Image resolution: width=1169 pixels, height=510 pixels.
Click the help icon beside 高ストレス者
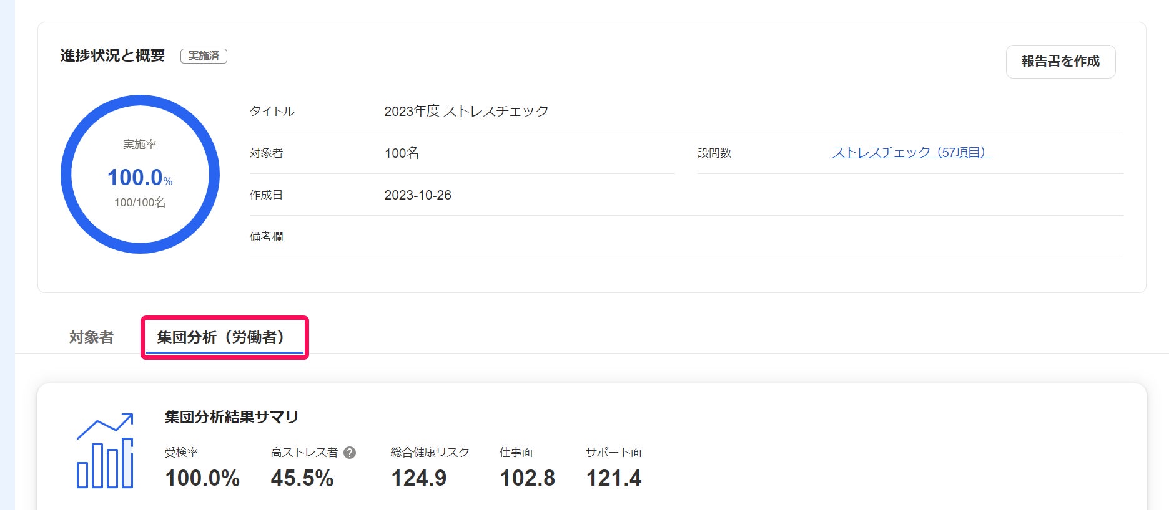350,453
